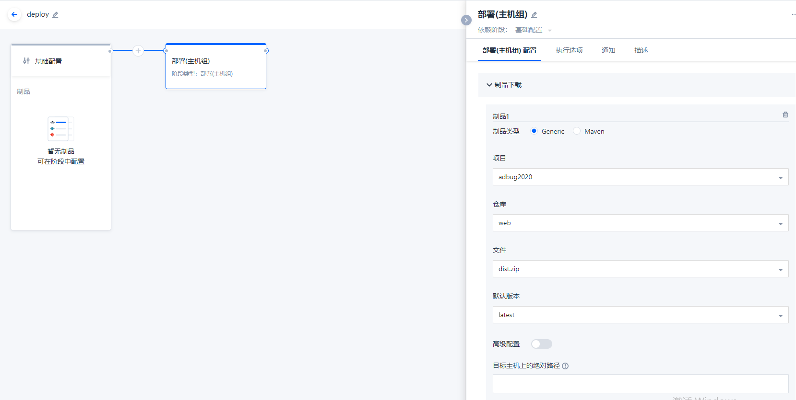Click edit pencil next to 部署(主机组) title
Image resolution: width=796 pixels, height=400 pixels.
click(x=534, y=15)
